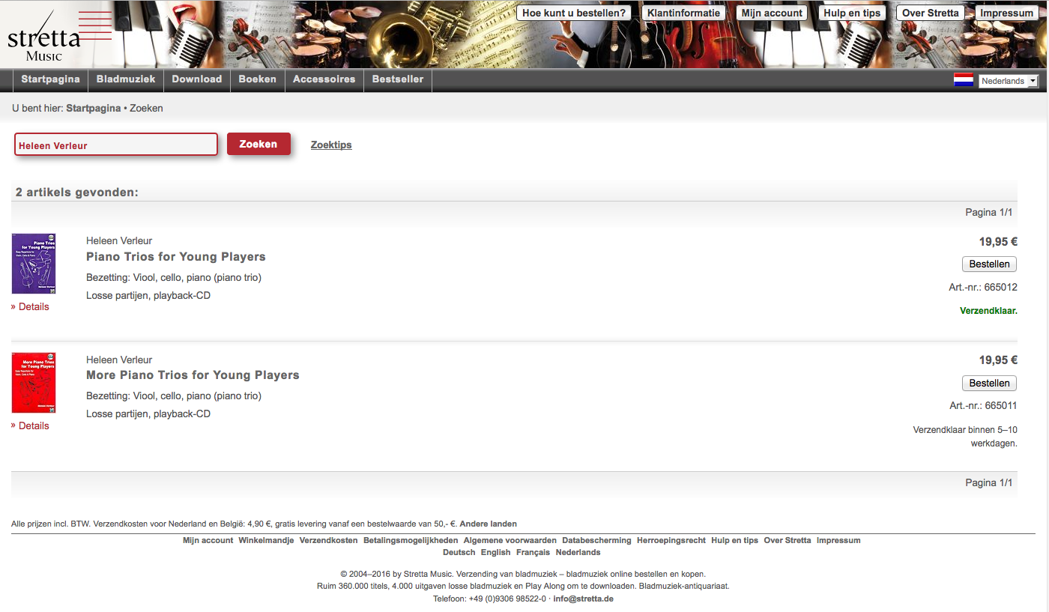Select Nederlands language in footer
Viewport: 1049px width, 612px height.
click(x=578, y=552)
